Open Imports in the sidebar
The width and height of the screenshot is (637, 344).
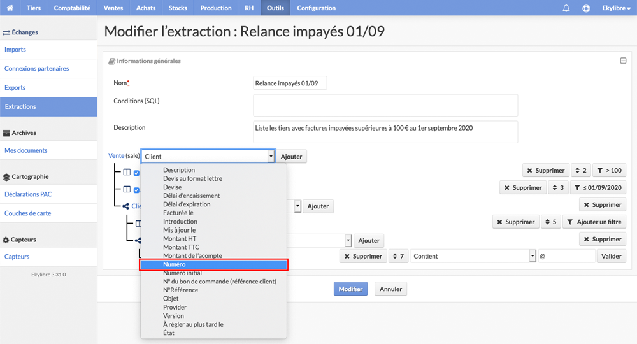(x=15, y=49)
